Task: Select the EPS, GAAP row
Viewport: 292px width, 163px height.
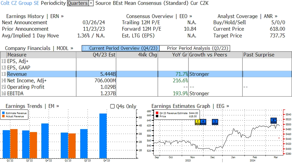Action: (x=146, y=68)
